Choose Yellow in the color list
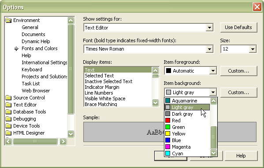264x168 pixels. pyautogui.click(x=187, y=134)
